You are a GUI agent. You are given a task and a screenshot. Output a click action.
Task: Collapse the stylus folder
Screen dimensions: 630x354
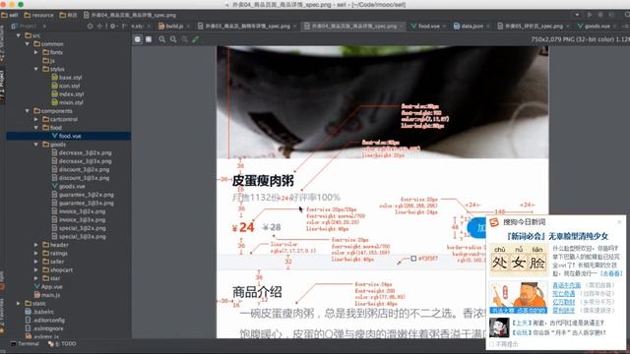click(x=36, y=69)
